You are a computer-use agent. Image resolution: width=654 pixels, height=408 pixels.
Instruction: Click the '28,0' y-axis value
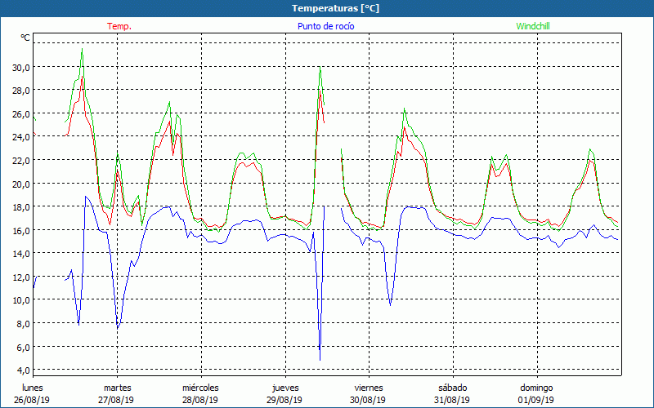(21, 91)
